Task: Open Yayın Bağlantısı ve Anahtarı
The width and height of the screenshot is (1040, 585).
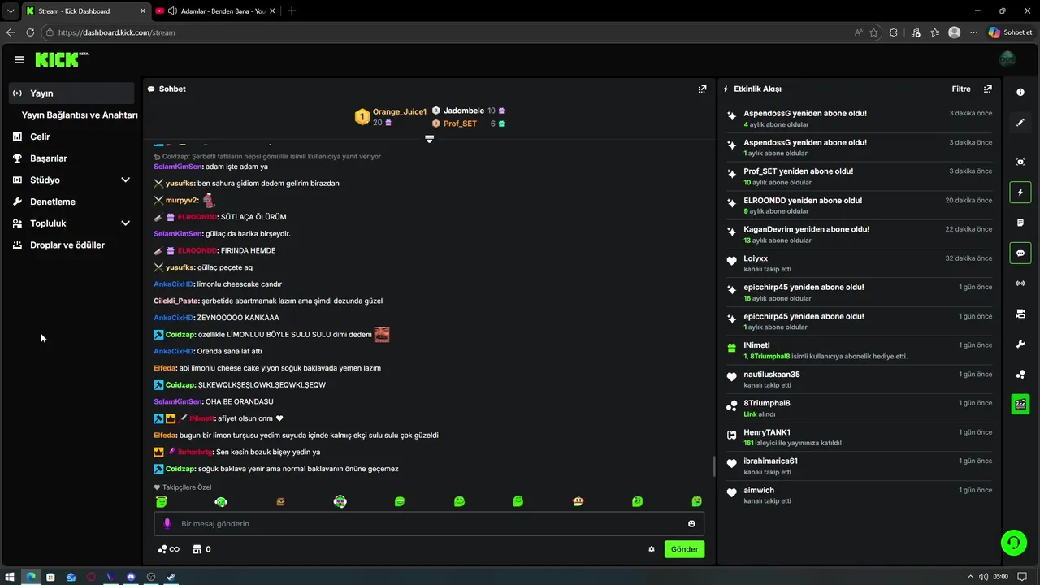Action: (80, 115)
